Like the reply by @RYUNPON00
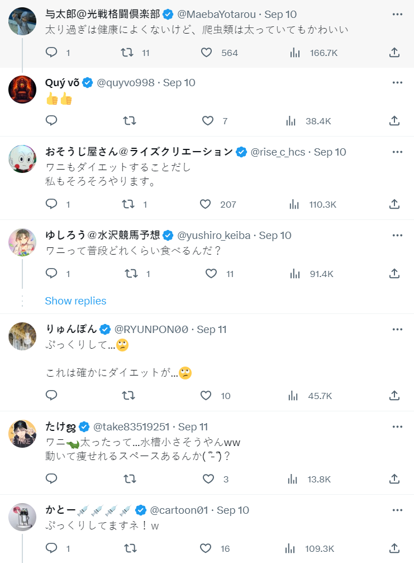 point(207,396)
